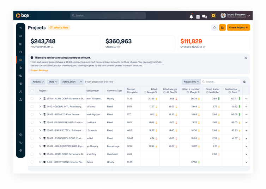Screen dimensions: 266x189
Task: Open row menu chevron for LIBERTY BANK
Action: (246, 162)
